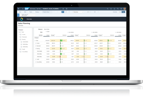The image size is (143, 101).
Task: Expand Youth row in table
Action: click(36, 59)
